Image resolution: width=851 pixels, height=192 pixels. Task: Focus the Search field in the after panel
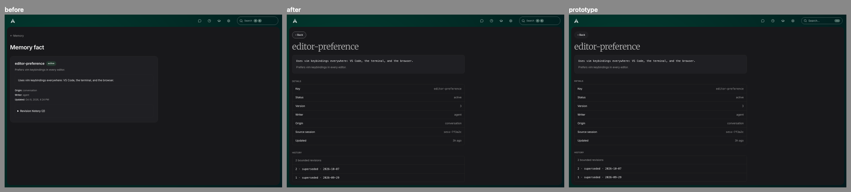coord(540,21)
